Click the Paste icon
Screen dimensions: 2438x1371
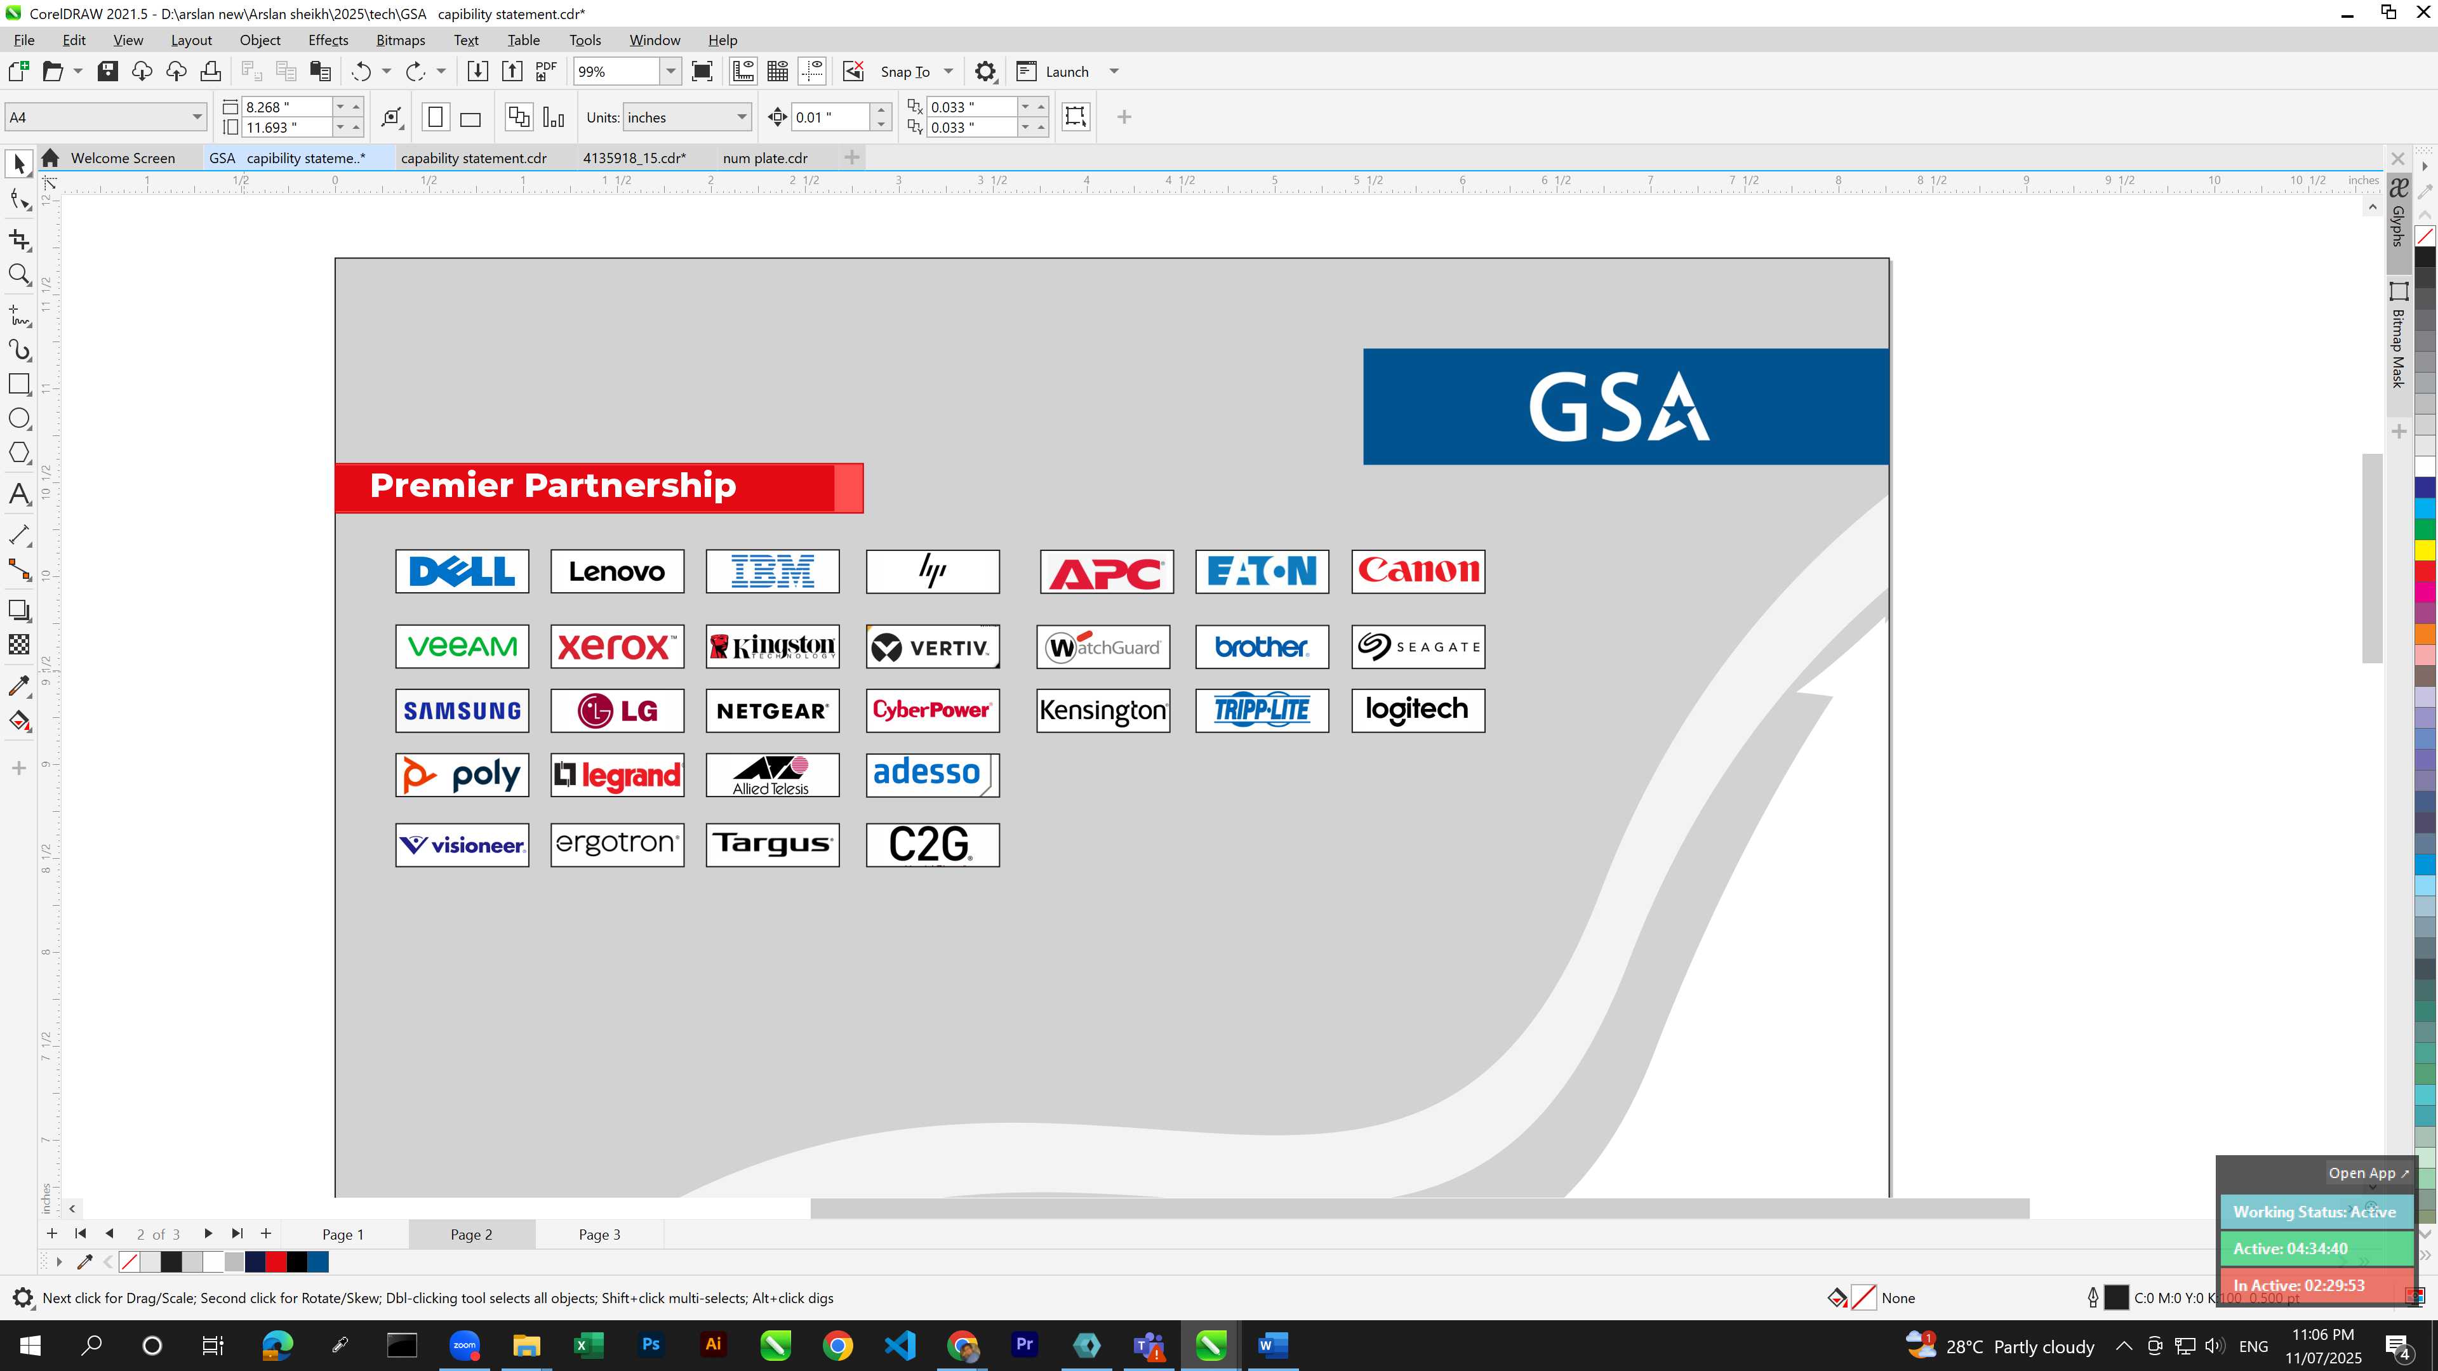point(321,72)
